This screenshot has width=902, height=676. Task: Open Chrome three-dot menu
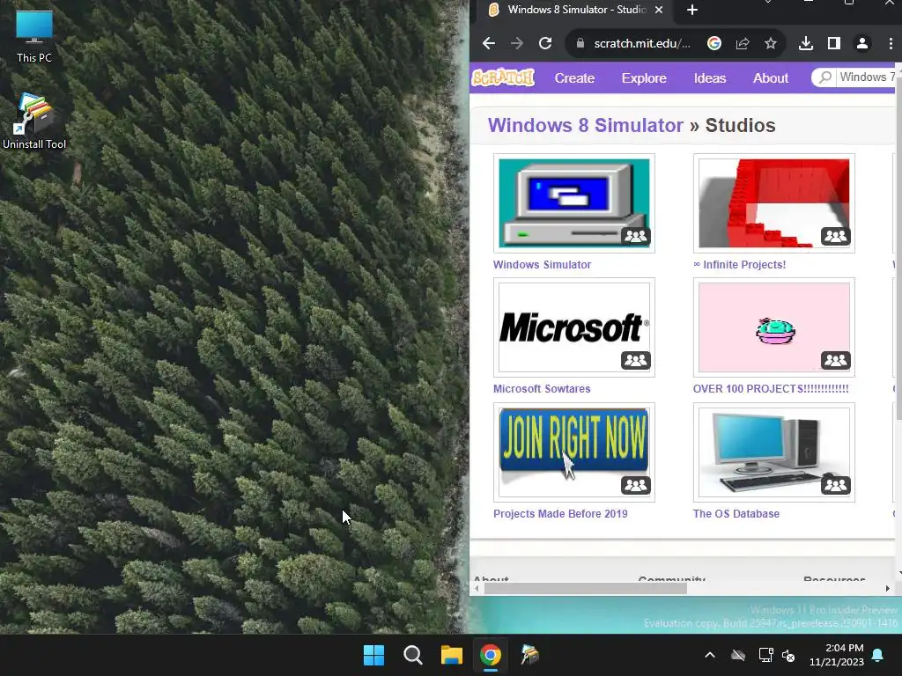[x=891, y=43]
